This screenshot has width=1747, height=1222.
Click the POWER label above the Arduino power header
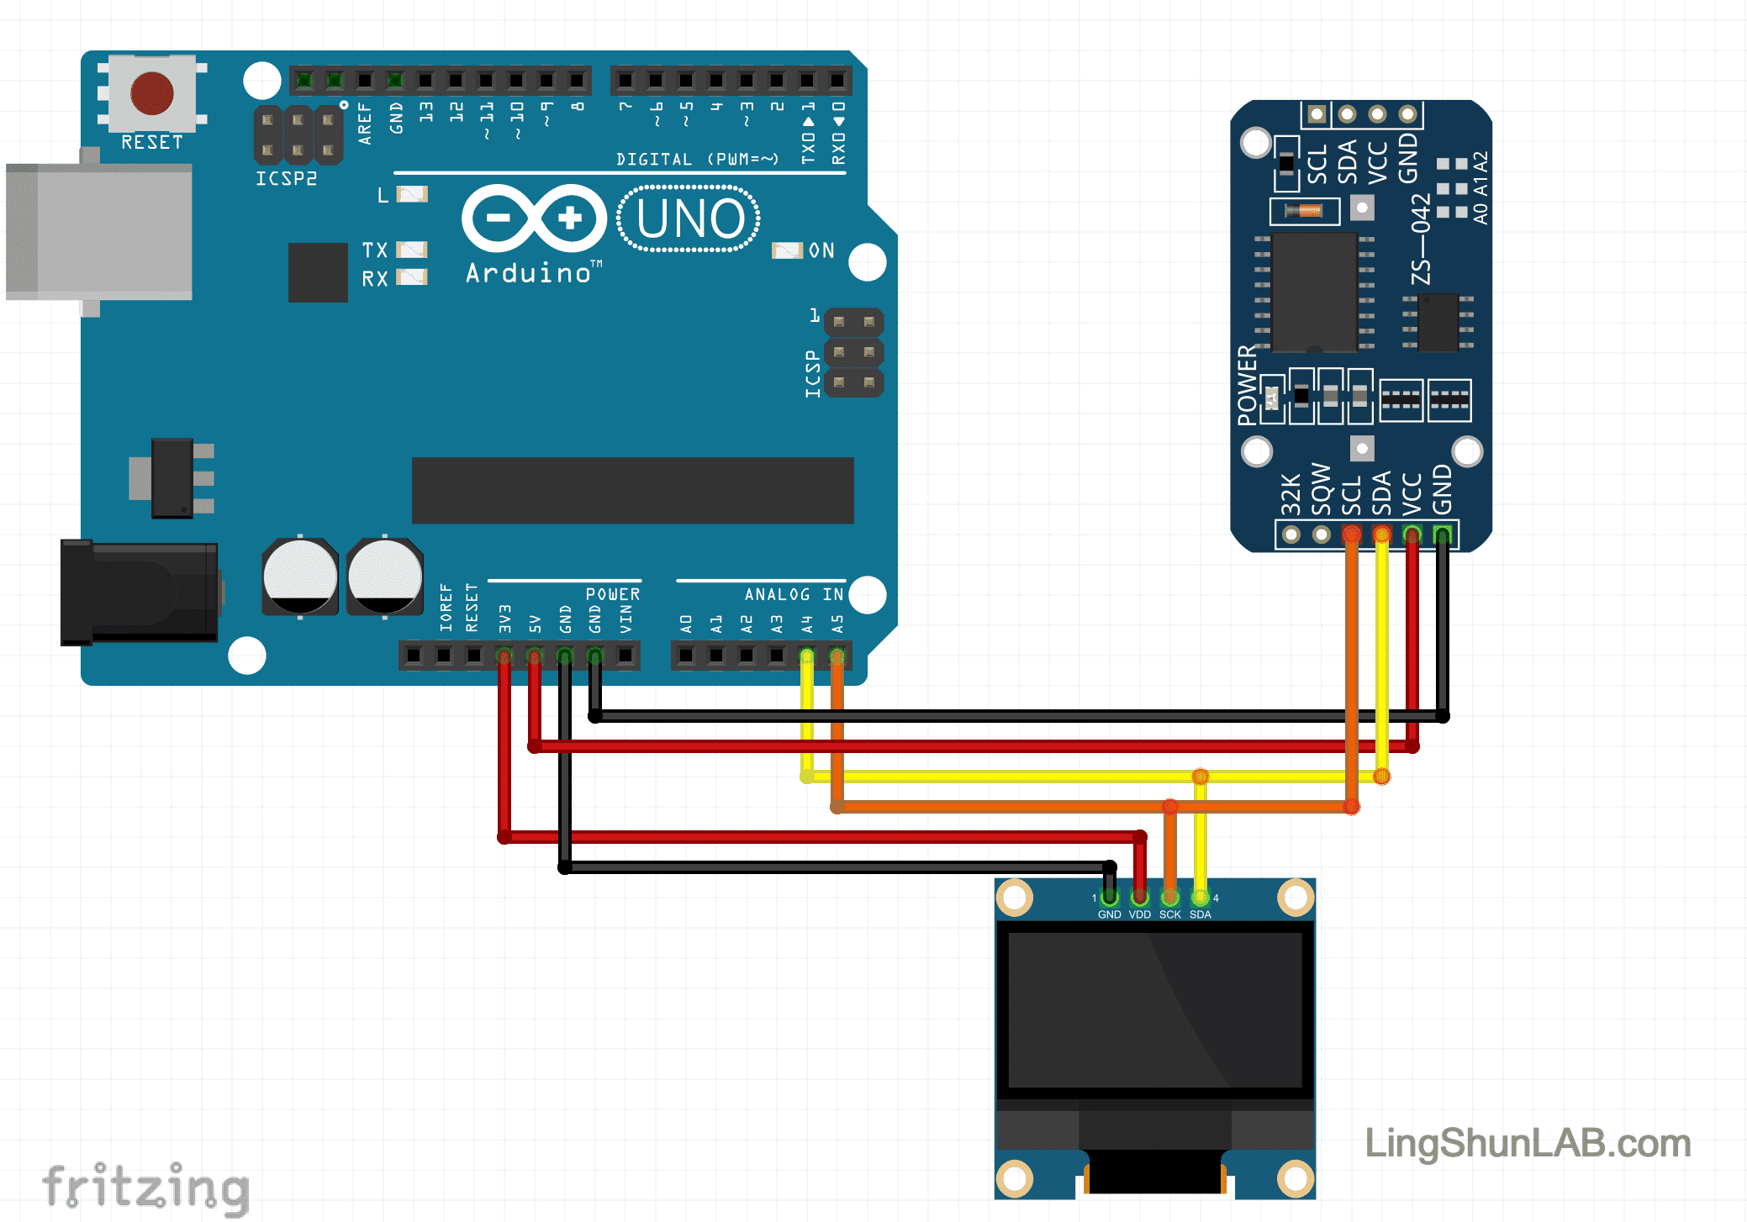tap(613, 594)
